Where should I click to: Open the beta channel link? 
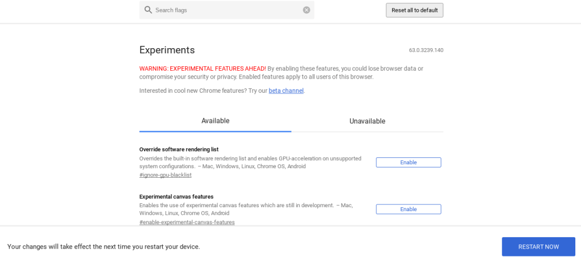tap(286, 91)
